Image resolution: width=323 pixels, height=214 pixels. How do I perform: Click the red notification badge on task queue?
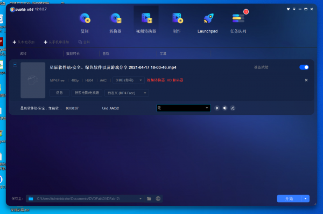click(x=246, y=11)
